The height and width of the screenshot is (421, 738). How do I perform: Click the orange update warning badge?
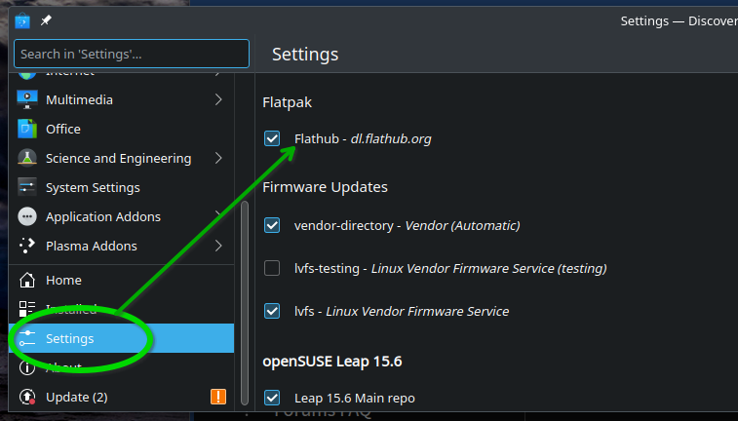pyautogui.click(x=218, y=397)
